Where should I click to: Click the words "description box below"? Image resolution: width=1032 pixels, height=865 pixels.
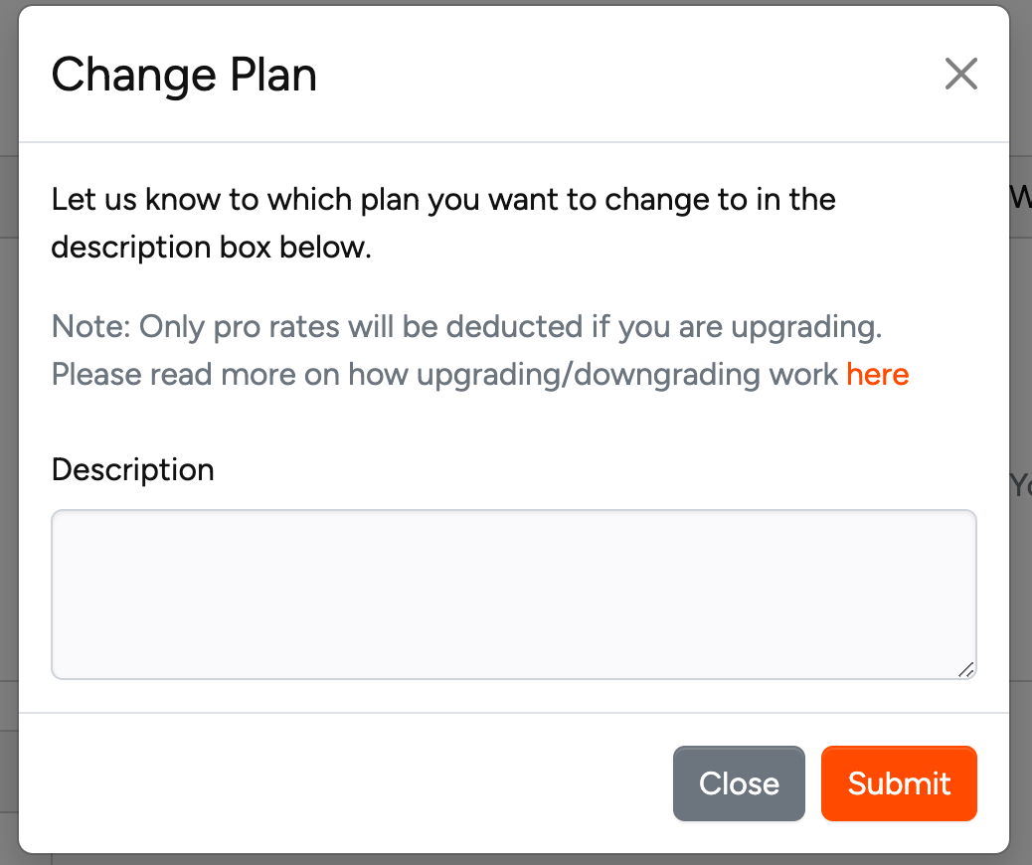pos(211,248)
